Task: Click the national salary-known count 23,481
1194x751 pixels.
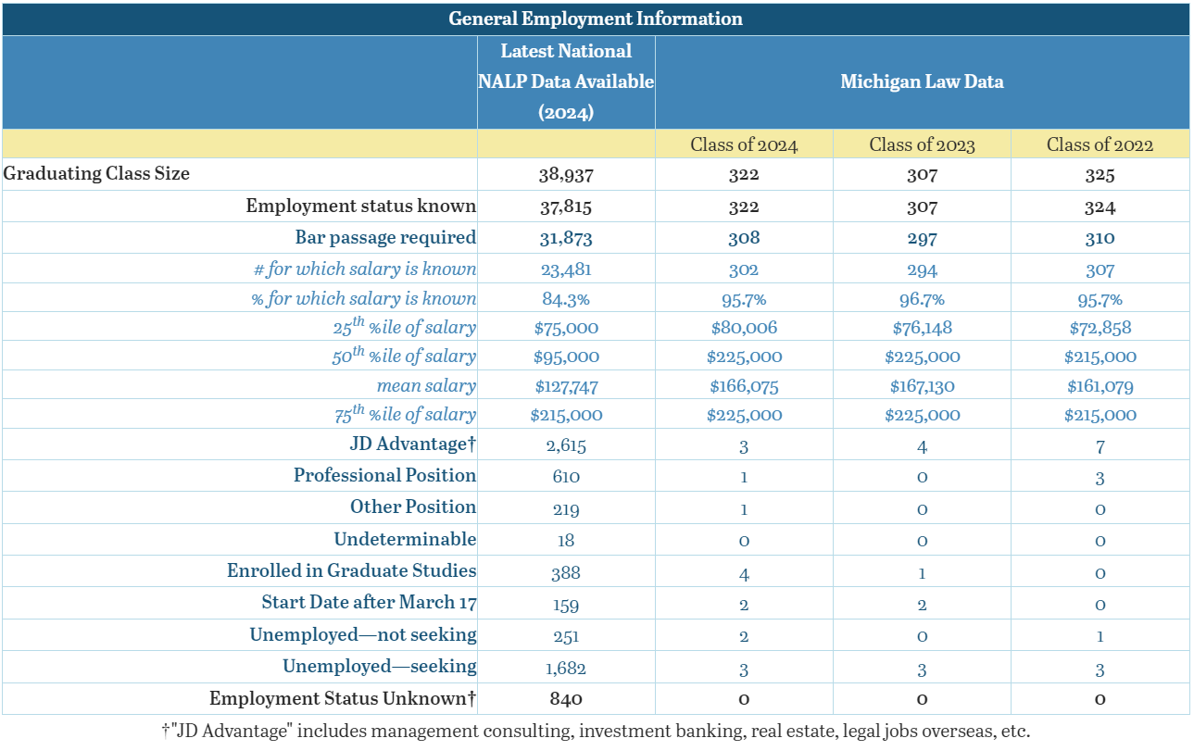Action: pos(566,270)
